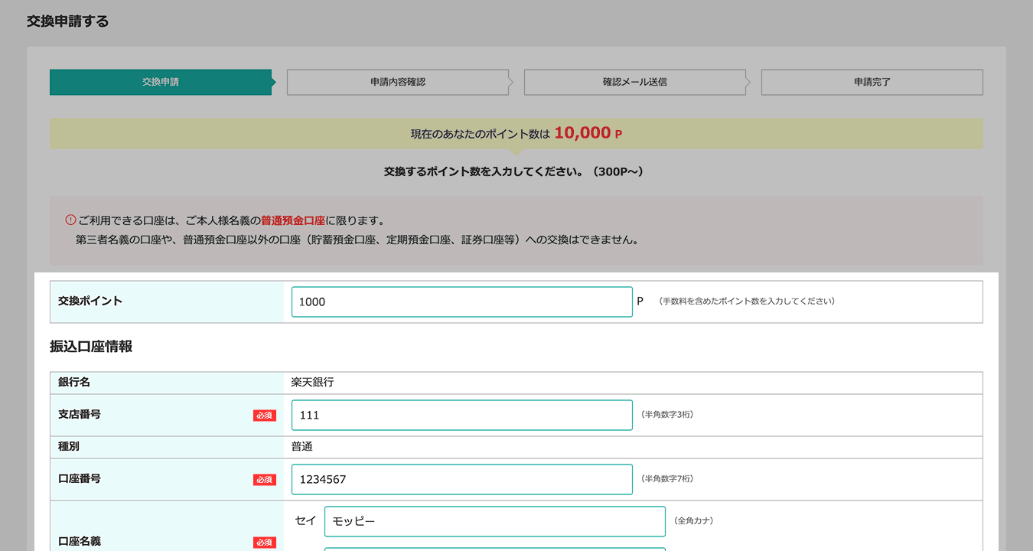Click the account type value 普通
Image resolution: width=1033 pixels, height=551 pixels.
(x=302, y=447)
